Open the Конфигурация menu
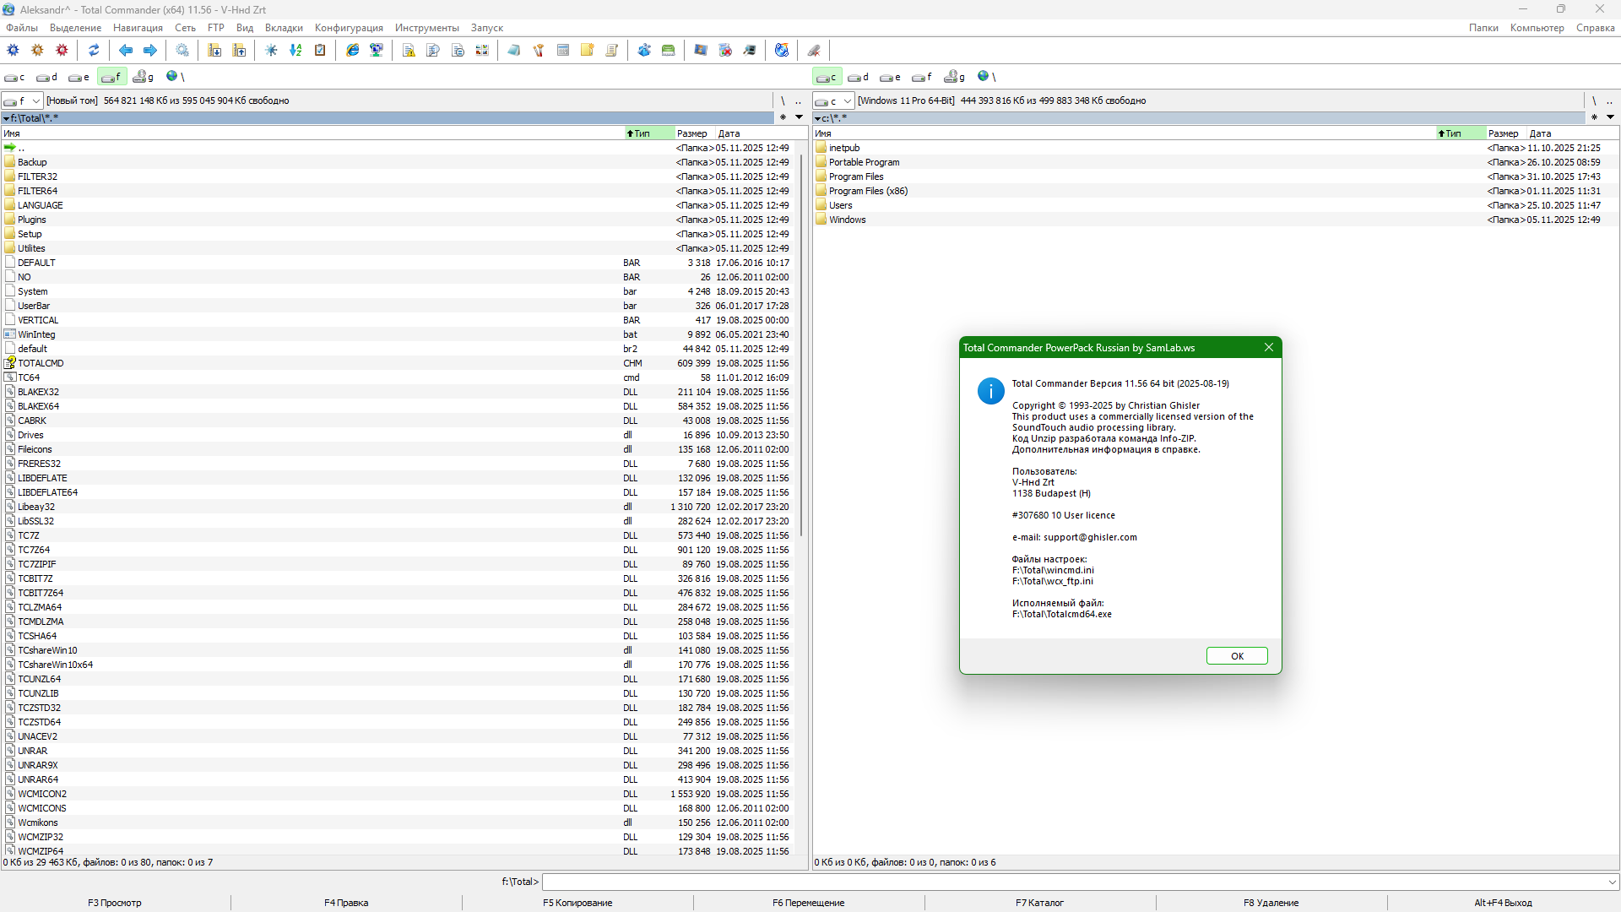This screenshot has width=1621, height=912. [349, 28]
